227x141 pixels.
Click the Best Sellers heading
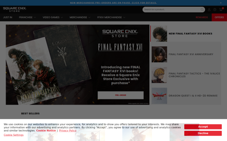(30, 114)
